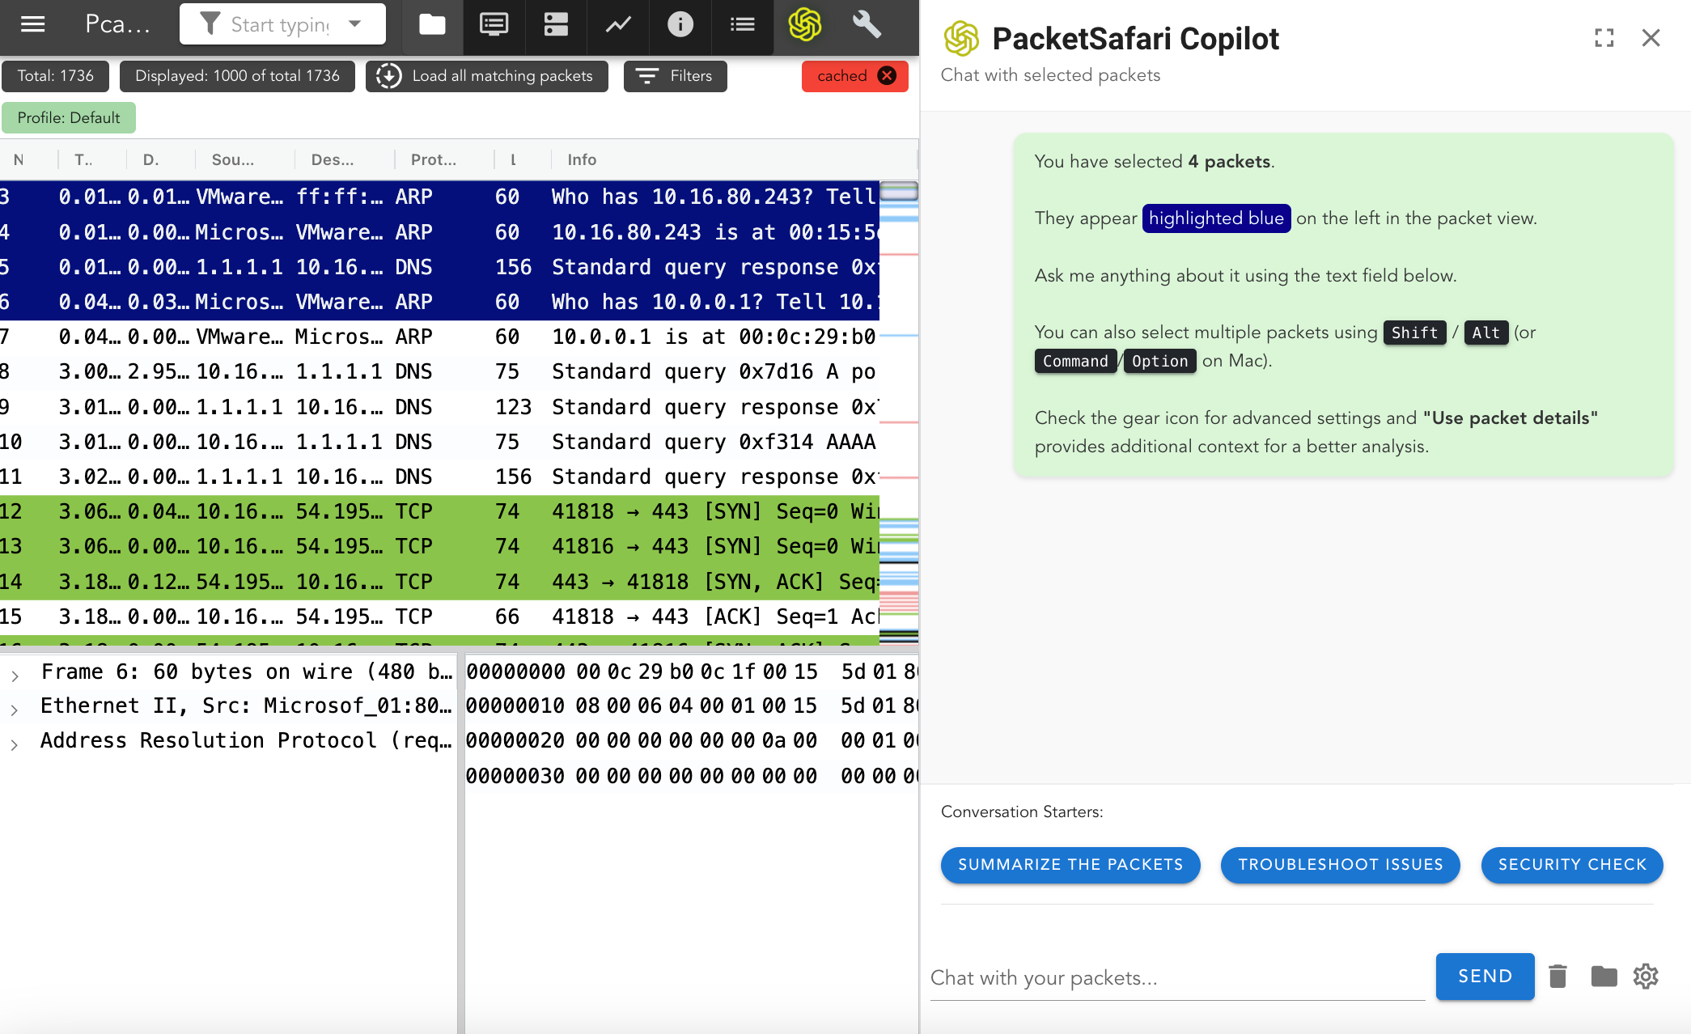Image resolution: width=1691 pixels, height=1034 pixels.
Task: Select packet 13 TCP SYN 41816 row
Action: [439, 546]
